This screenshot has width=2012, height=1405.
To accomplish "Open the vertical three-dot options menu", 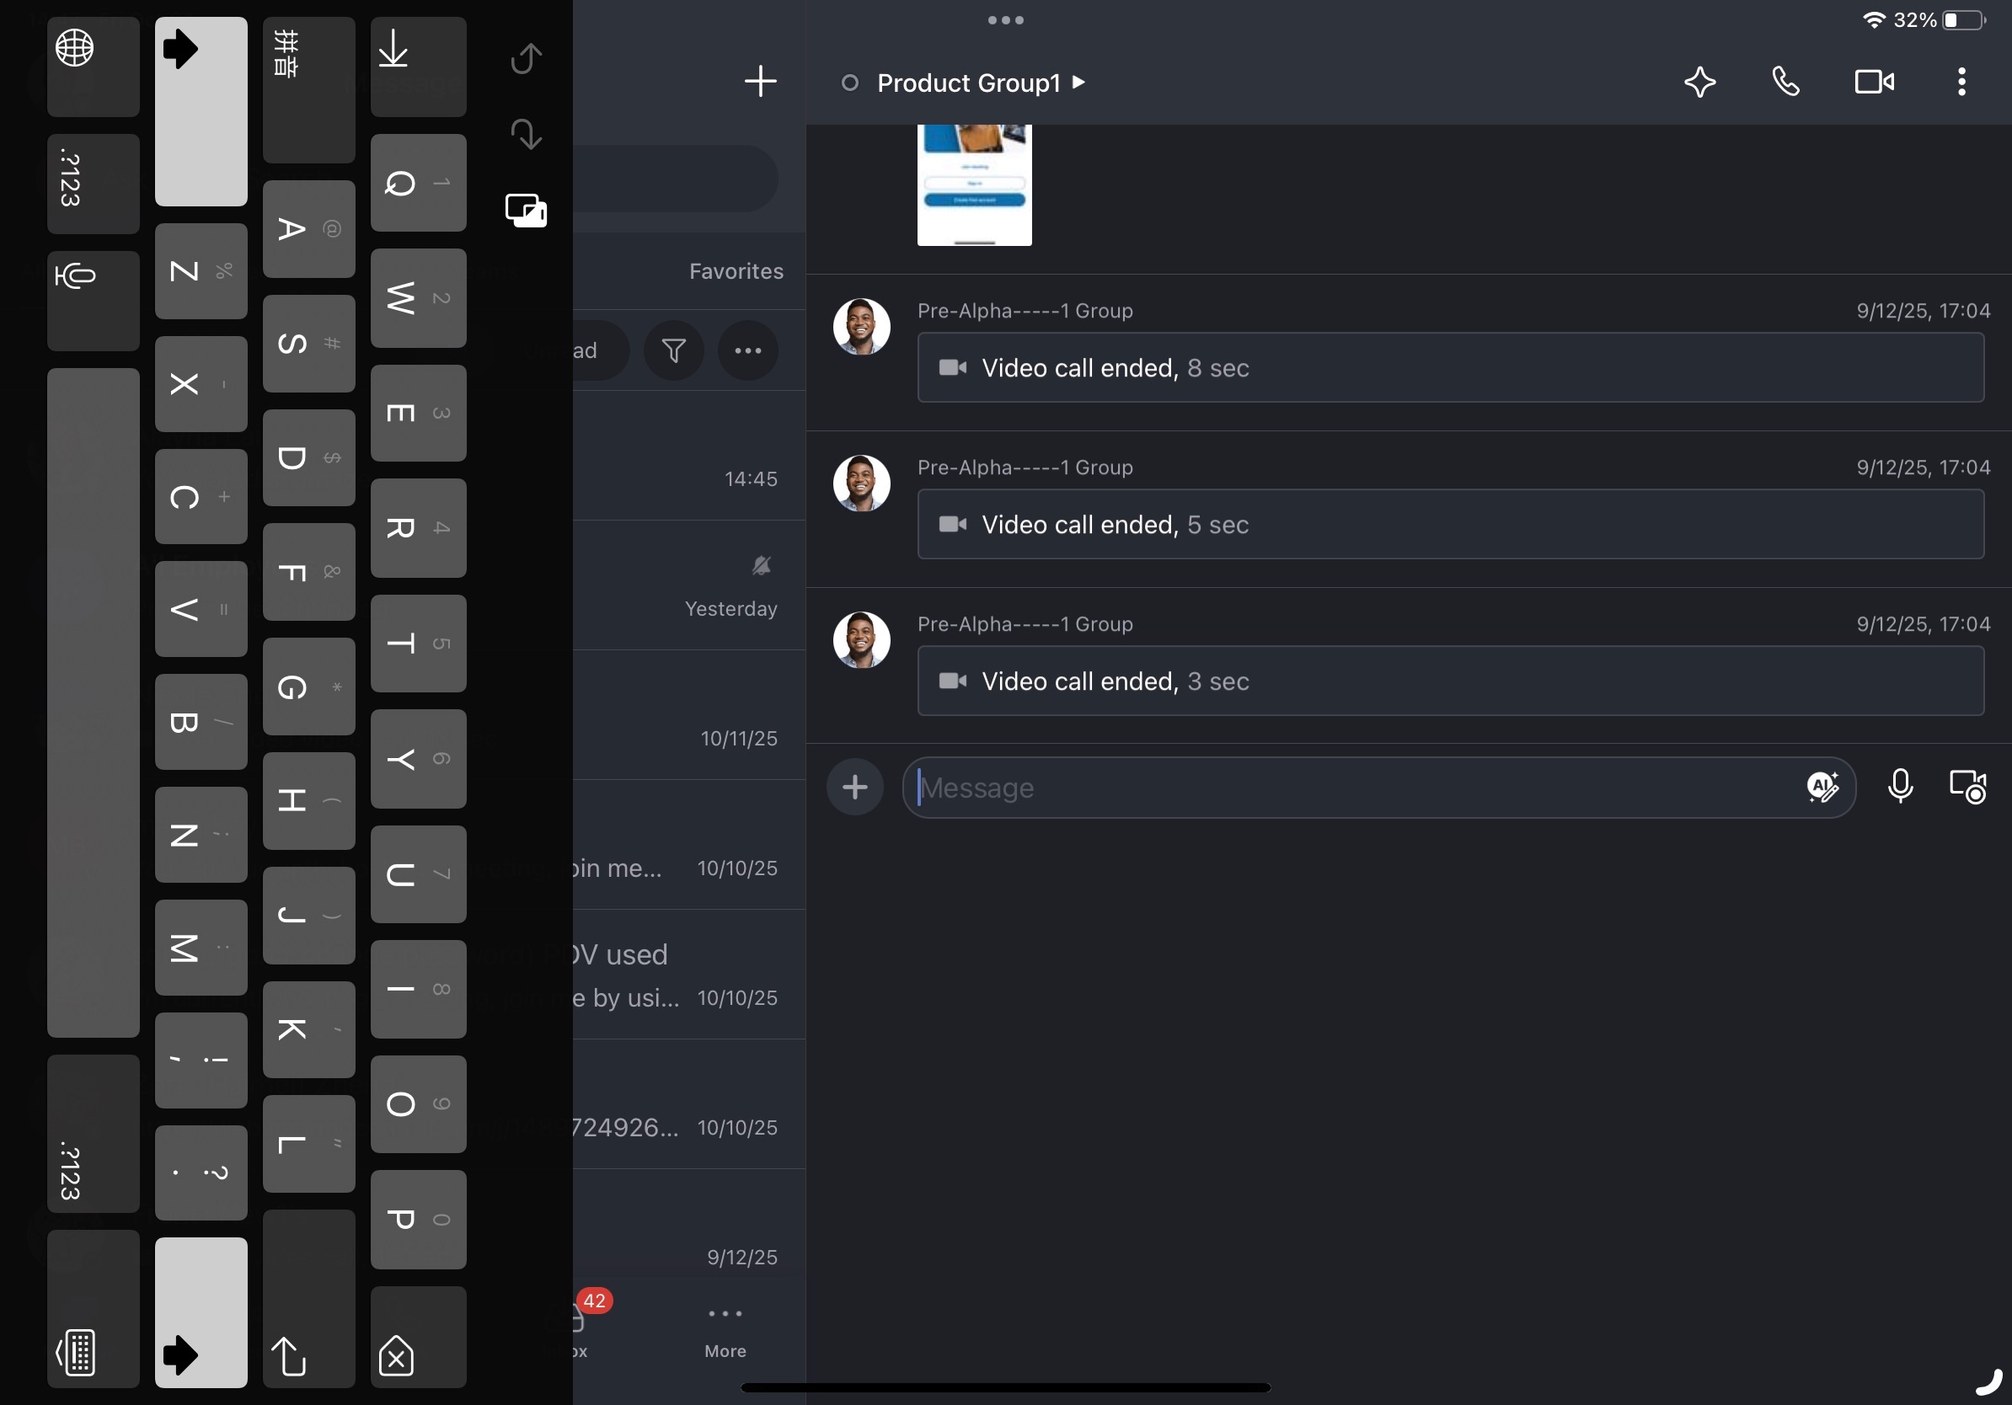I will [x=1961, y=83].
